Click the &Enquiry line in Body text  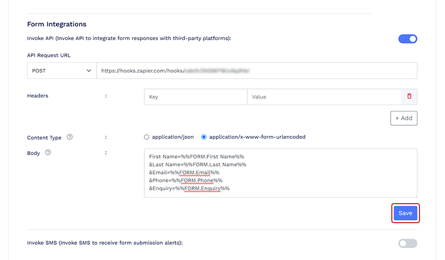click(x=189, y=188)
